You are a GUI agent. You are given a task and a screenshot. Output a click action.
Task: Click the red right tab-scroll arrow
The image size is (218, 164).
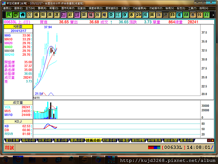[212, 140]
